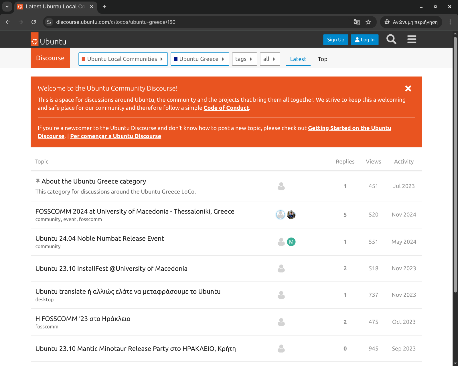458x366 pixels.
Task: Sort topics by Replies column
Action: click(x=345, y=162)
